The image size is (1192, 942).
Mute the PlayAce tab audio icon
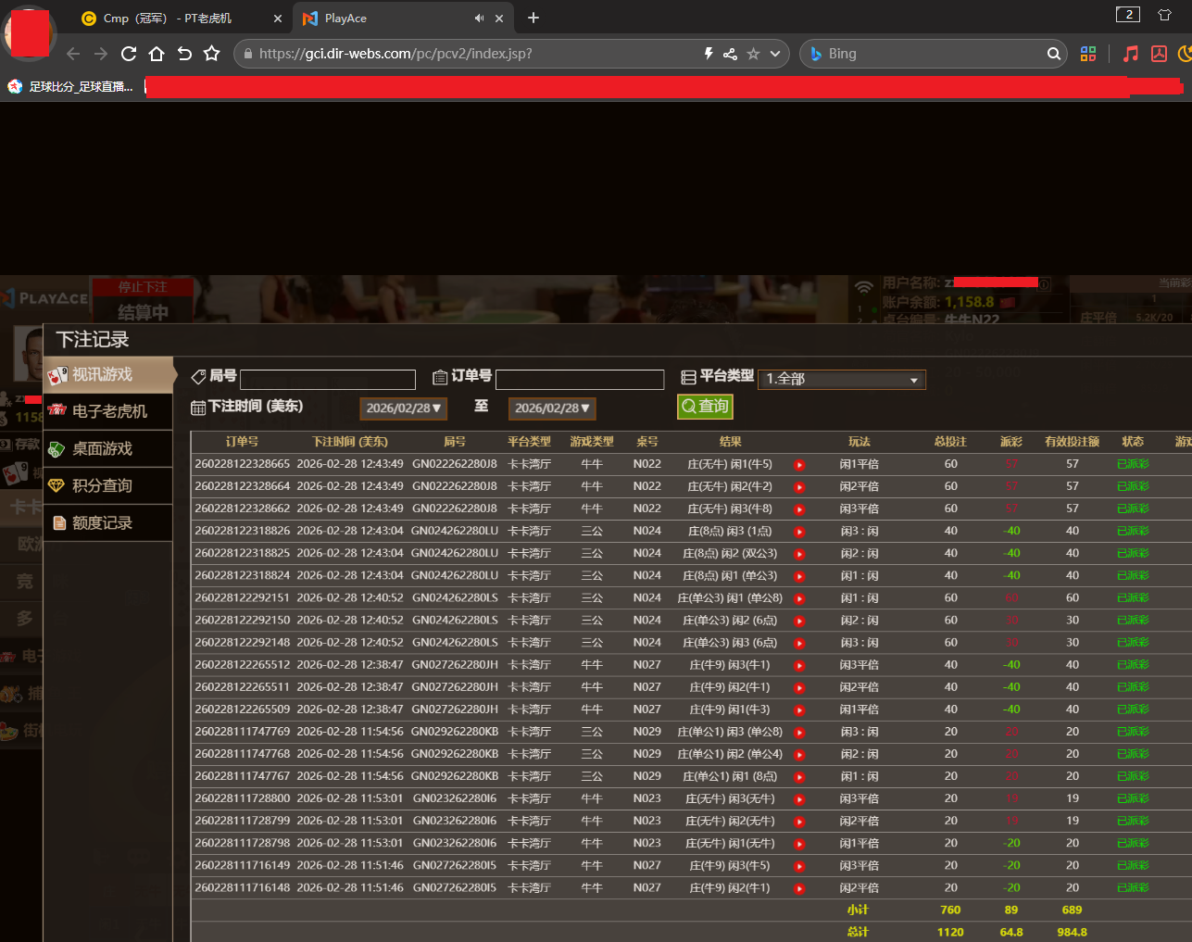coord(479,19)
